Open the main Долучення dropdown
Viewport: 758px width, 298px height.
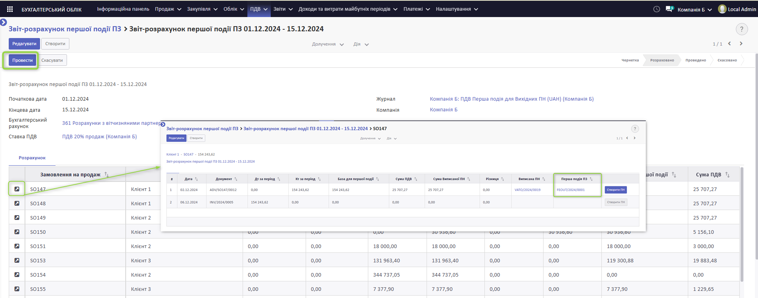tap(327, 44)
